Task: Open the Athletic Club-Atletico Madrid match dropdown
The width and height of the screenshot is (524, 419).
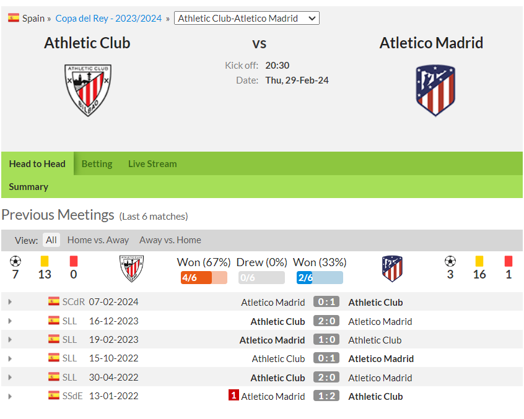Action: pos(247,18)
